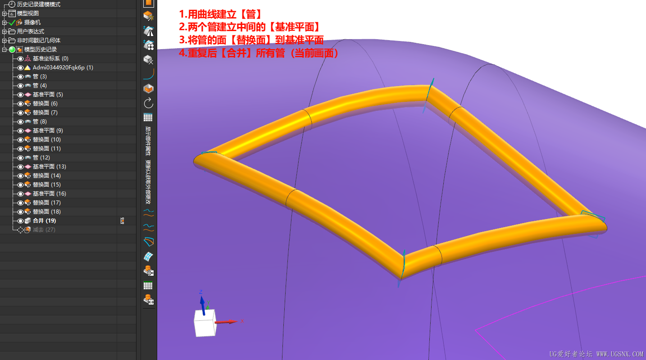Collapse the 模型历史记录 node

click(x=4, y=50)
